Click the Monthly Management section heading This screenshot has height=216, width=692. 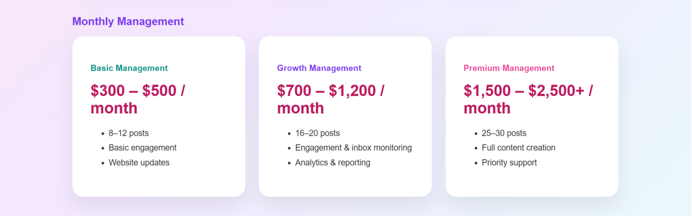(128, 21)
